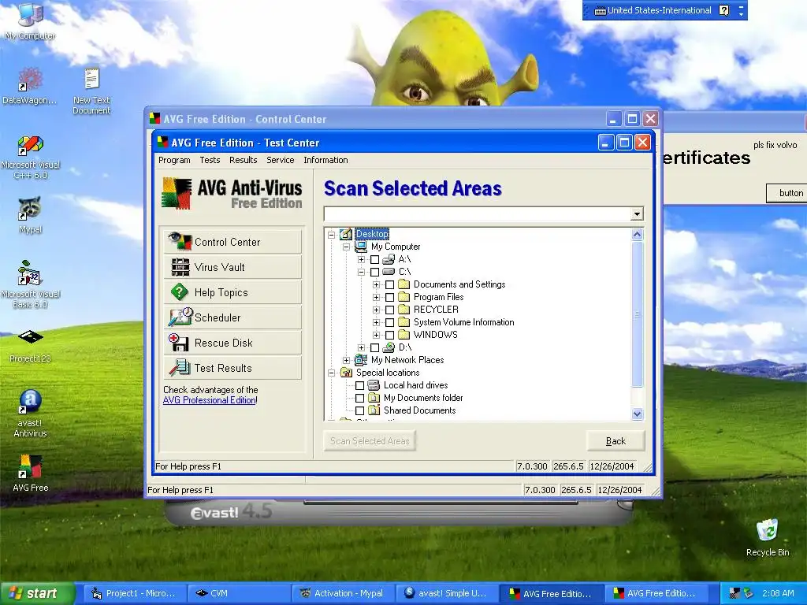Image resolution: width=807 pixels, height=605 pixels.
Task: Click the Special locations folder icon
Action: (346, 373)
